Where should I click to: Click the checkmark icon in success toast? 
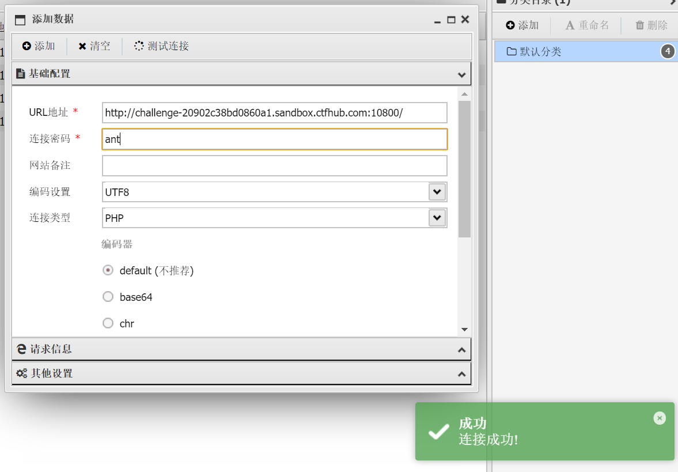[439, 431]
